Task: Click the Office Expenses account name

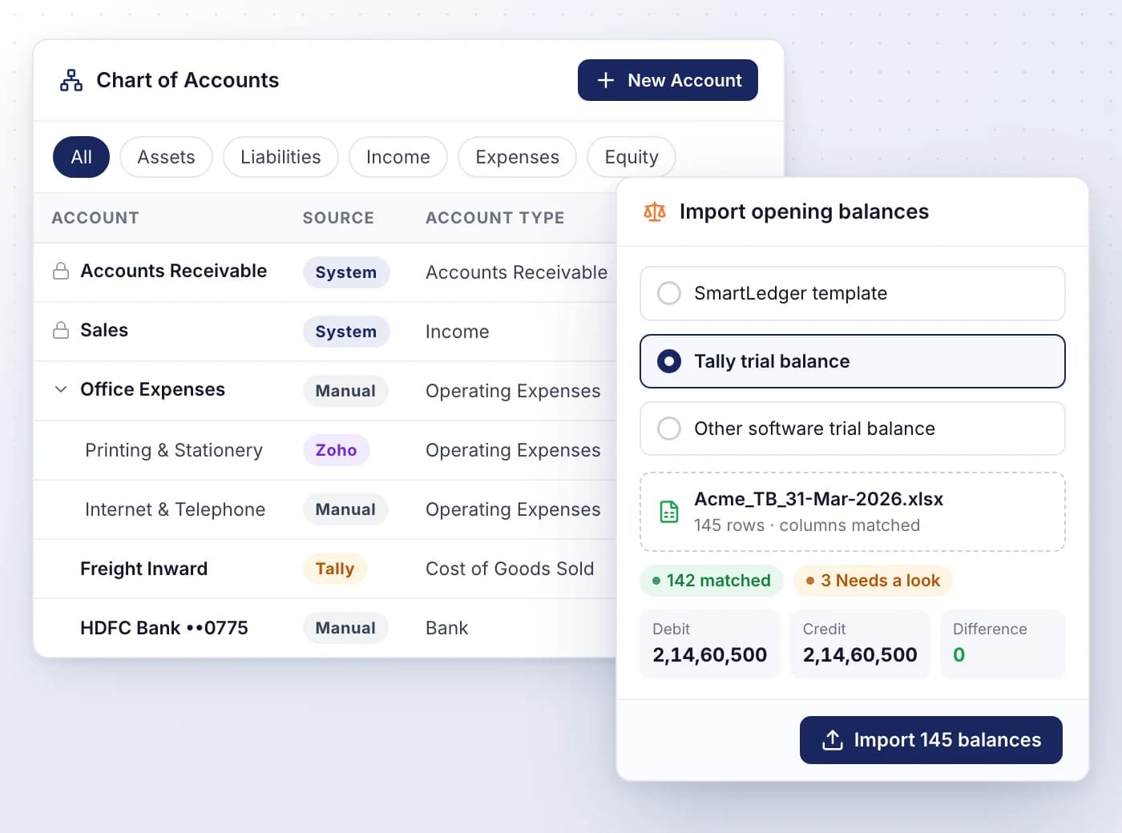Action: (x=152, y=389)
